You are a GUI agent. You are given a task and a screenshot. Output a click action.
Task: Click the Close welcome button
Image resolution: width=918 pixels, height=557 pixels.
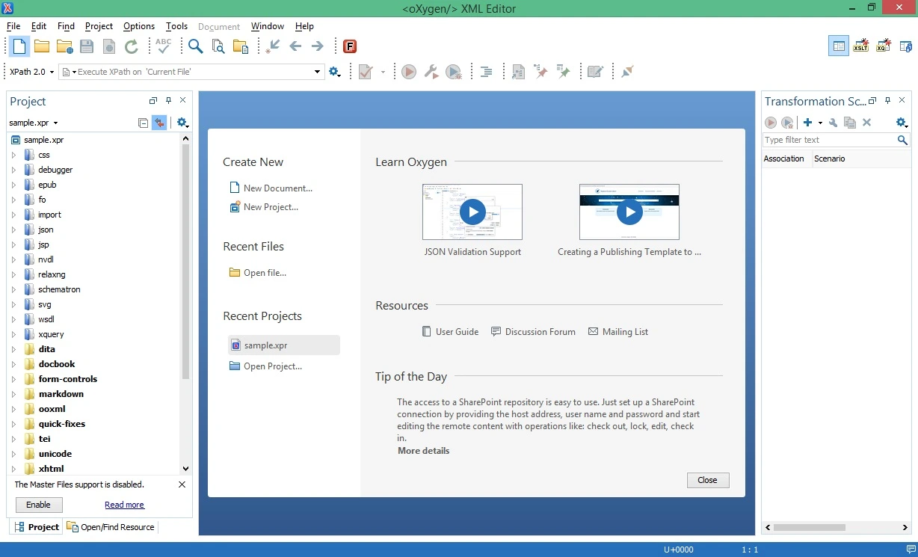[708, 480]
